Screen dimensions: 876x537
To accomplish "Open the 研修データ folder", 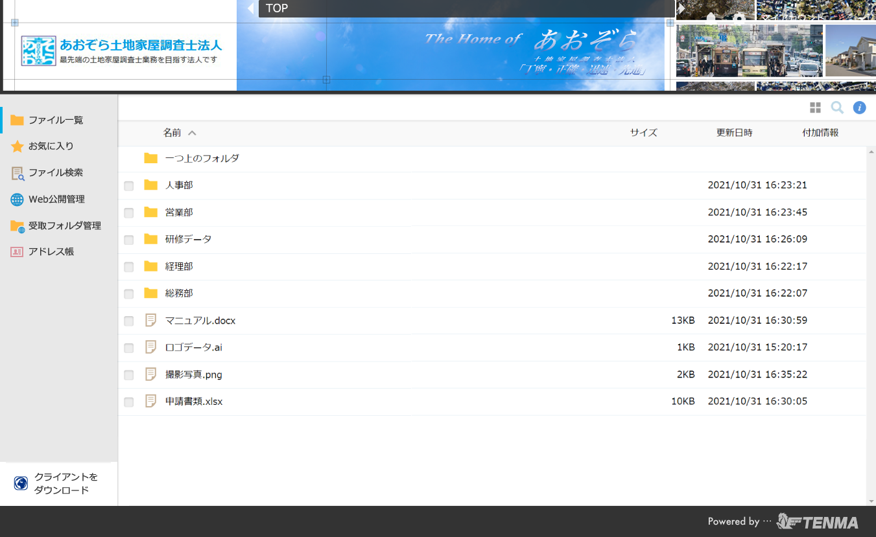I will point(188,240).
